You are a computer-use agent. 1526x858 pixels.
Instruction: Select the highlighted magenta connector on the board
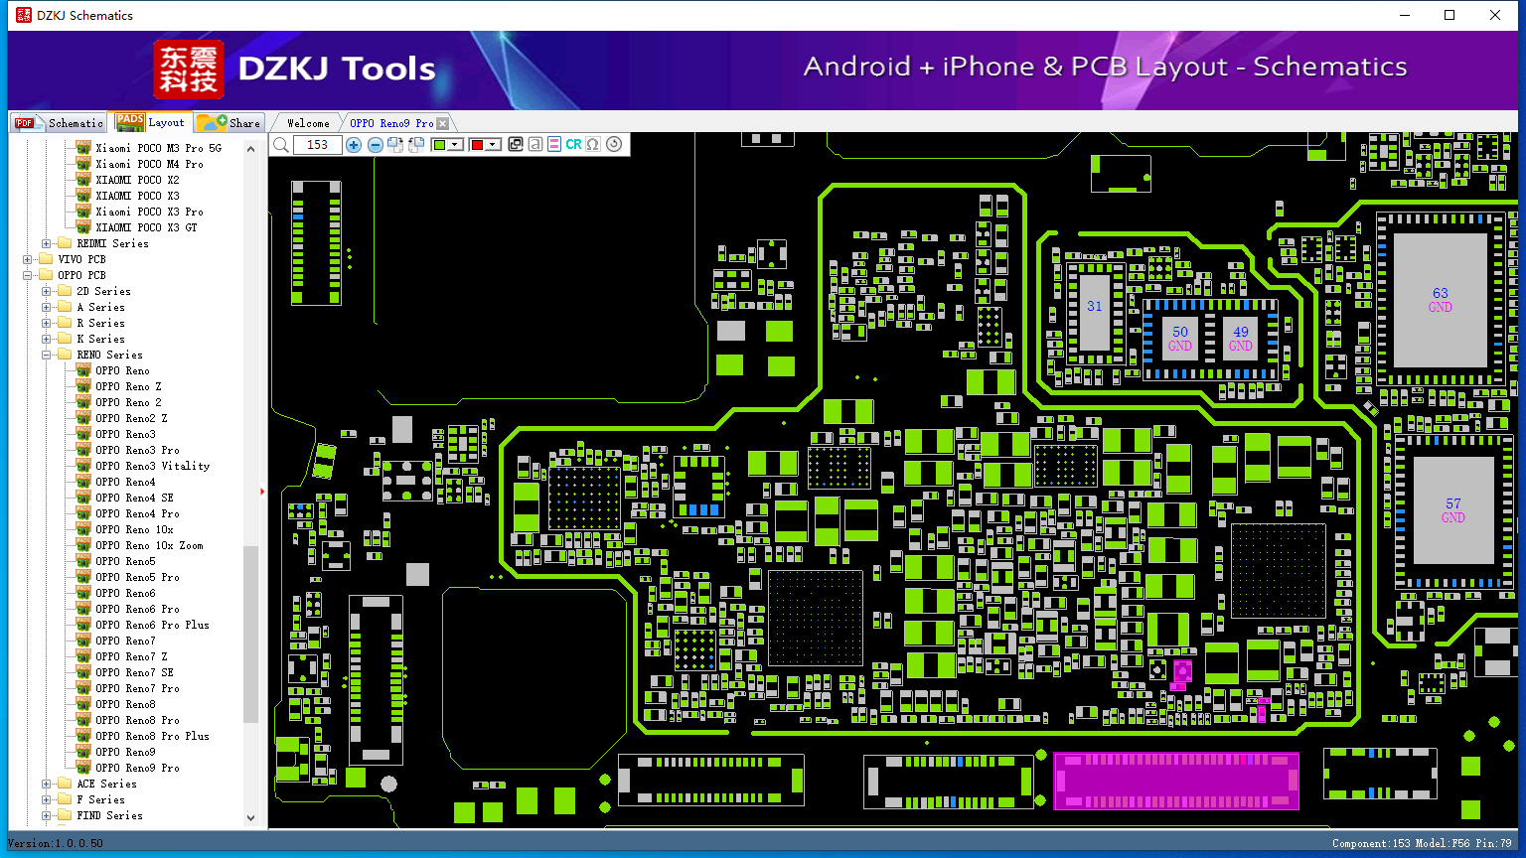tap(1175, 781)
